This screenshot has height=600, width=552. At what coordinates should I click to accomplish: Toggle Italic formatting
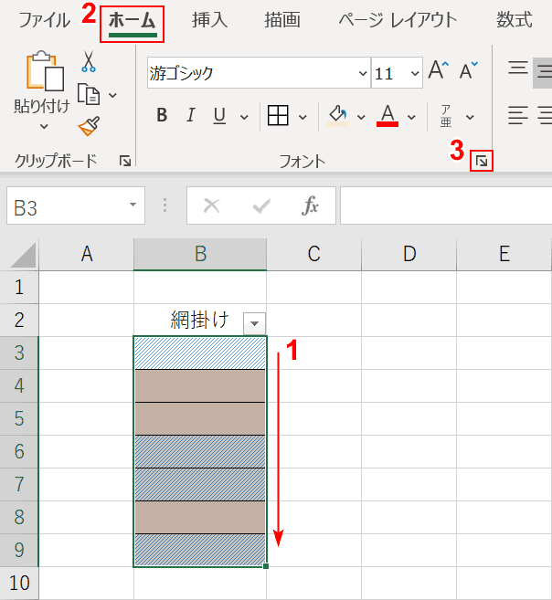coord(190,115)
